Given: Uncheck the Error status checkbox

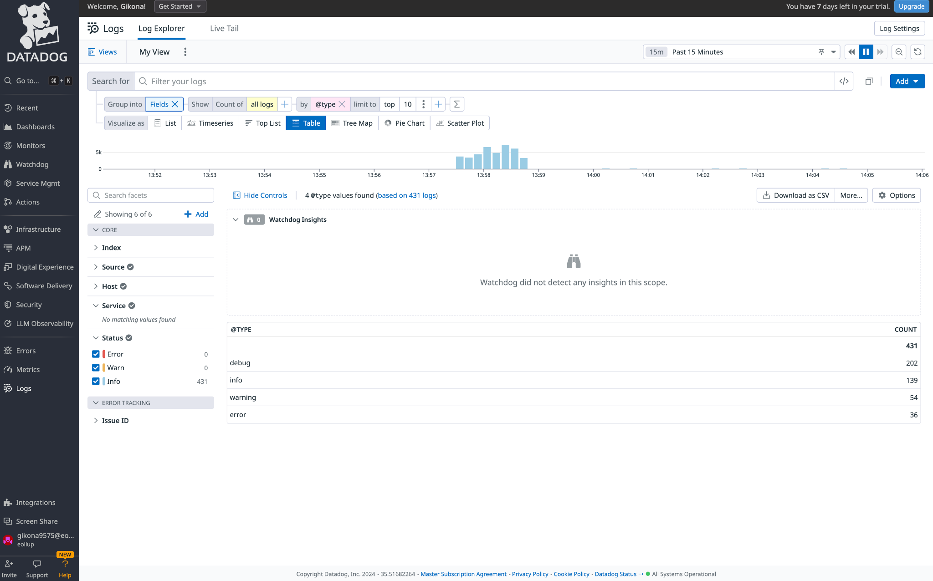Looking at the screenshot, I should (96, 354).
